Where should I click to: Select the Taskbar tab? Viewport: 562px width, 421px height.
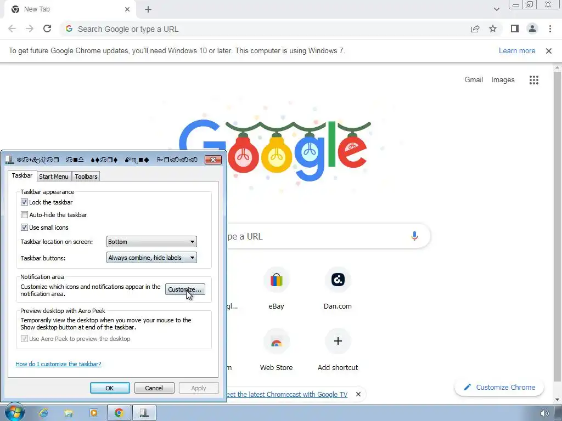(22, 175)
